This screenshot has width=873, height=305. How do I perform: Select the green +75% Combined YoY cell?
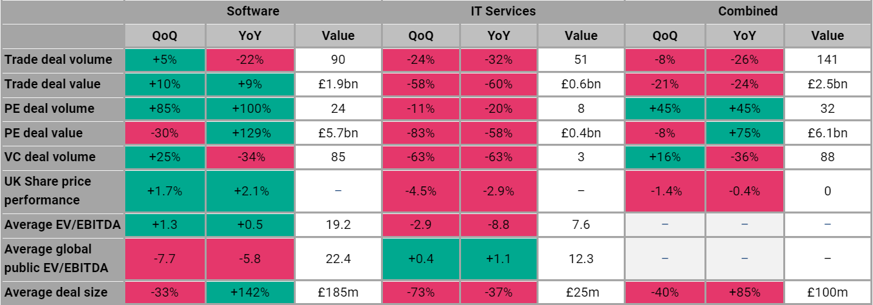(x=745, y=133)
